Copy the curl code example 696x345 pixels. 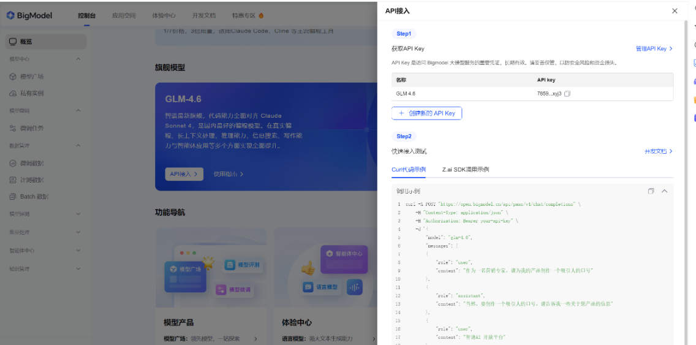point(651,191)
